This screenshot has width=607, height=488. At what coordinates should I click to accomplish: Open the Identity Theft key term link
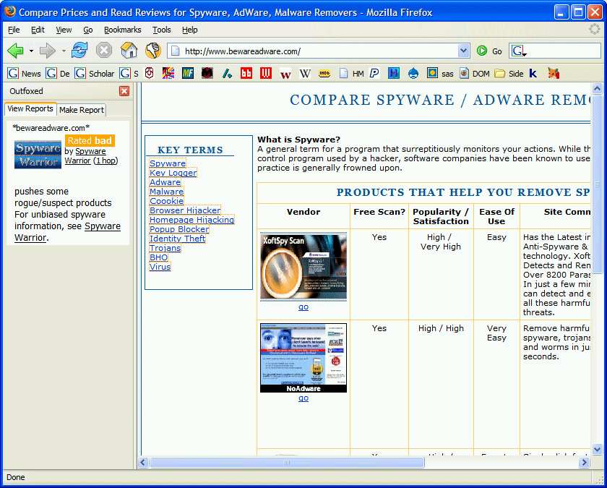(x=177, y=239)
